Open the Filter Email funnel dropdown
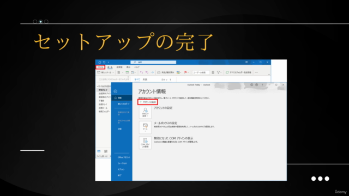Screen dimensions: 349x196 click(x=219, y=72)
